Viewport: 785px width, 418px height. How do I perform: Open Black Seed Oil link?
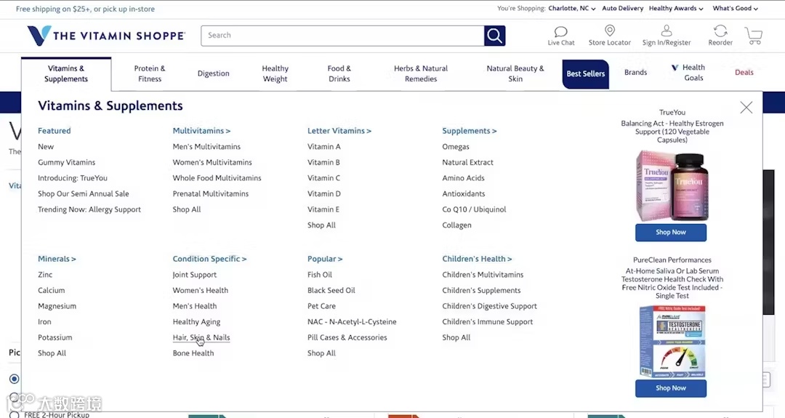pyautogui.click(x=331, y=290)
